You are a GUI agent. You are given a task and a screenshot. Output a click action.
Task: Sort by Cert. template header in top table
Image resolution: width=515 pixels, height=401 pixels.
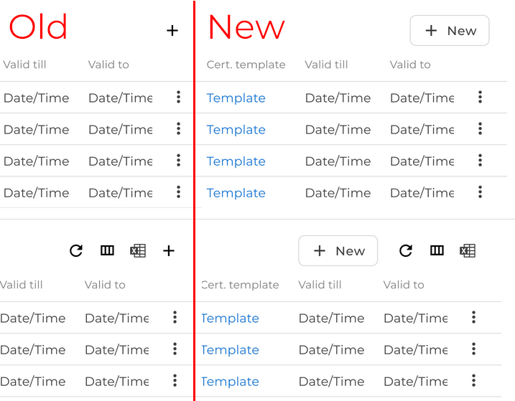pyautogui.click(x=246, y=65)
